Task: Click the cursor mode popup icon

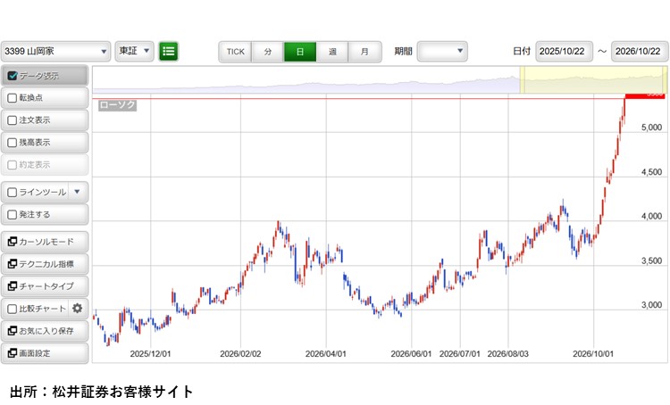Action: pos(13,242)
